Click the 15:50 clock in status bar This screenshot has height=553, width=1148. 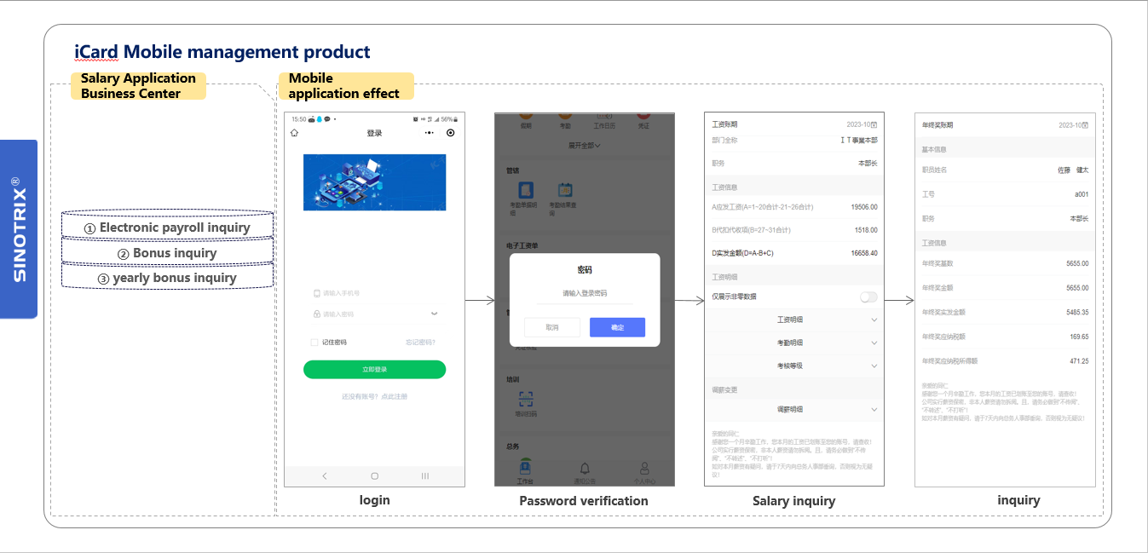click(x=297, y=119)
